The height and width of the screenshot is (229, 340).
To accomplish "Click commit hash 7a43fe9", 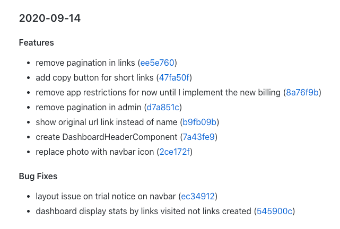I will click(x=198, y=137).
